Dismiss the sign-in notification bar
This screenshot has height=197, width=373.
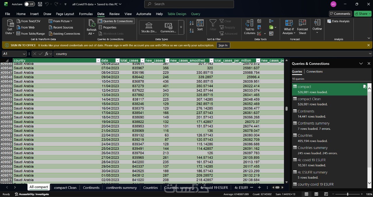coord(368,45)
